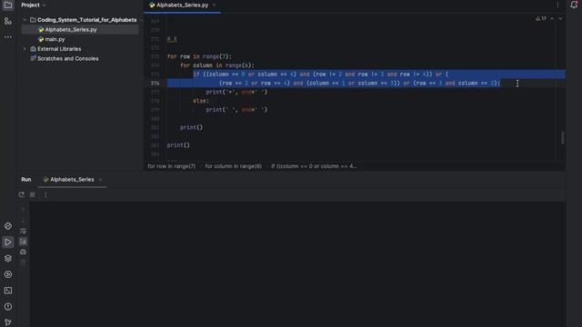Close the Alphabets_Series run tab
Viewport: 582px width, 327px height.
point(100,180)
